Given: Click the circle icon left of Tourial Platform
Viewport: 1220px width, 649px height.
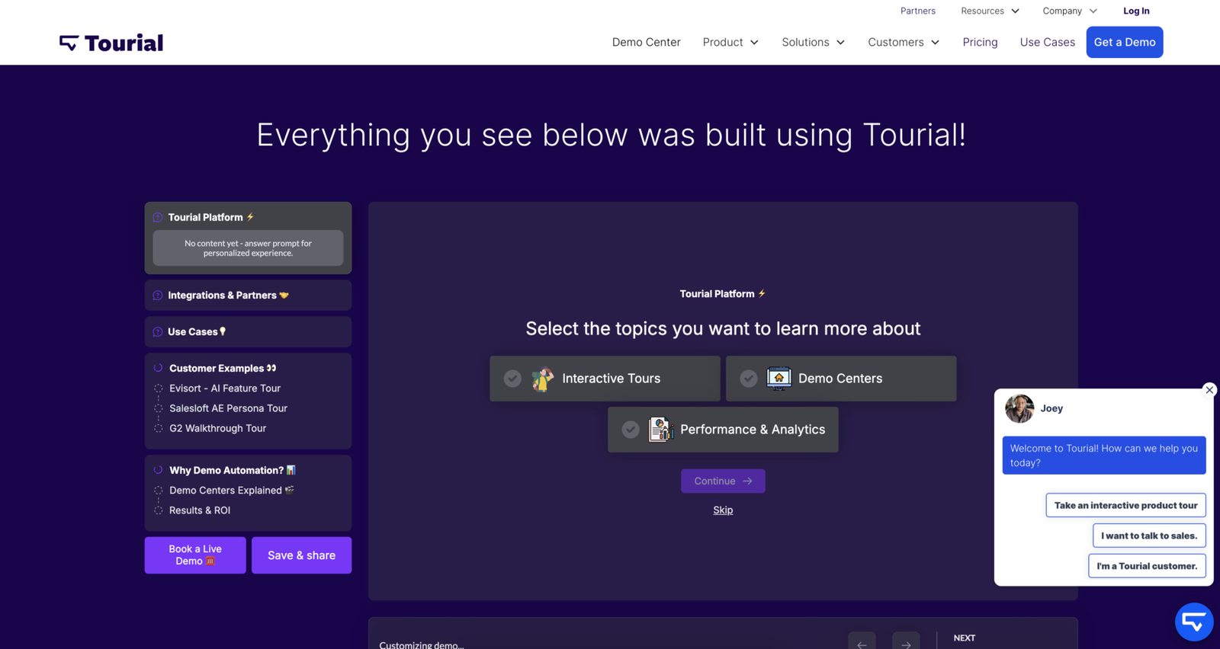Looking at the screenshot, I should [158, 217].
